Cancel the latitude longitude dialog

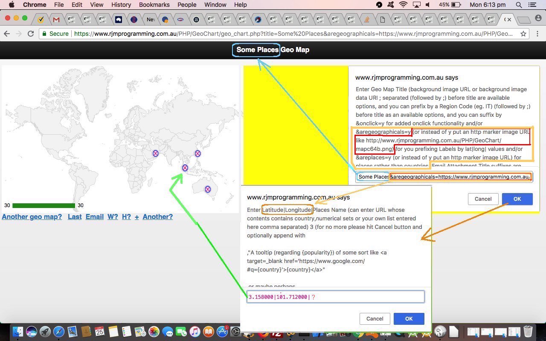pos(375,319)
